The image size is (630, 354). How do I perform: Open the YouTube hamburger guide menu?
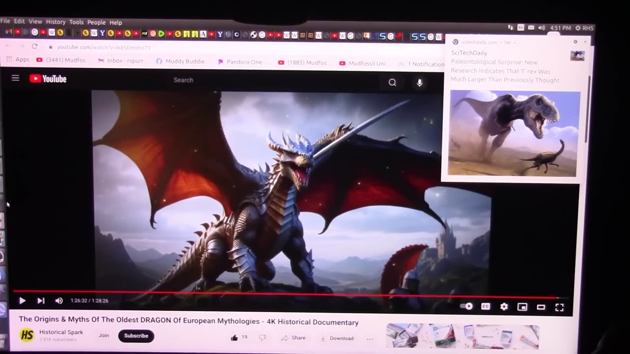(15, 78)
